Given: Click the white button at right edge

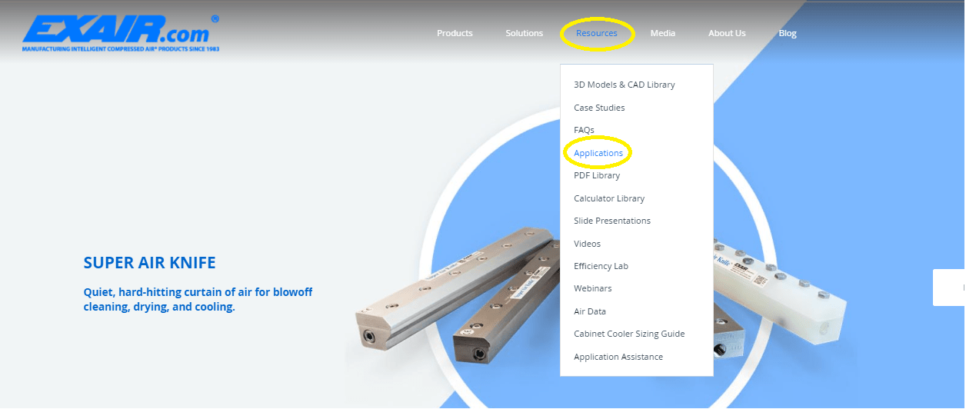Looking at the screenshot, I should click(949, 288).
